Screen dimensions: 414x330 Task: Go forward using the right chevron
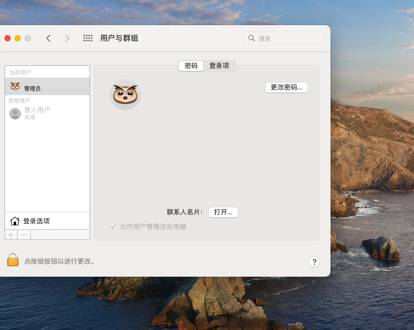[67, 38]
